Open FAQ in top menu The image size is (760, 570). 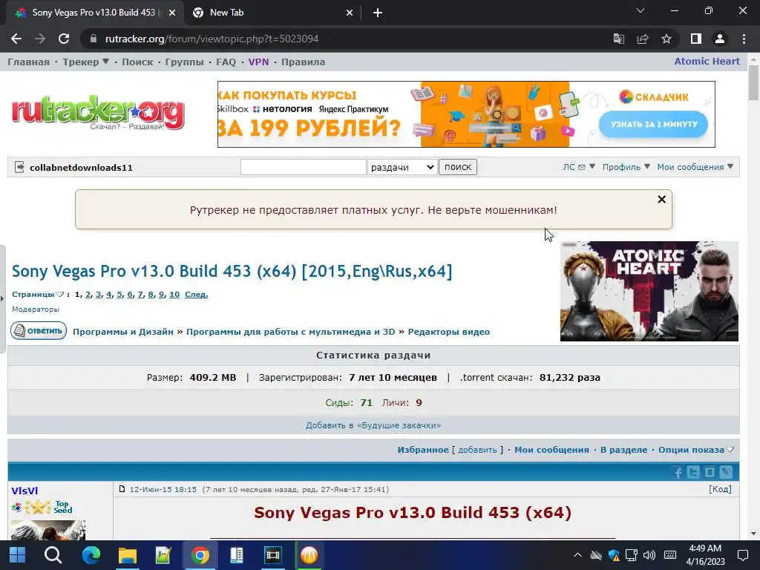[x=226, y=62]
